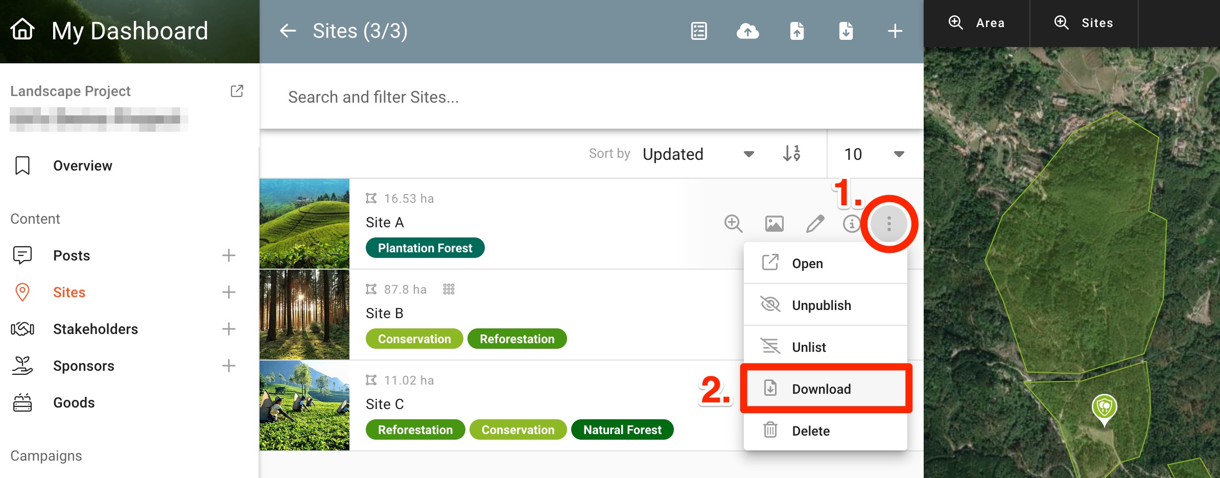Screen dimensions: 1220x478
Task: Select Unlist from the context menu
Action: (x=826, y=347)
